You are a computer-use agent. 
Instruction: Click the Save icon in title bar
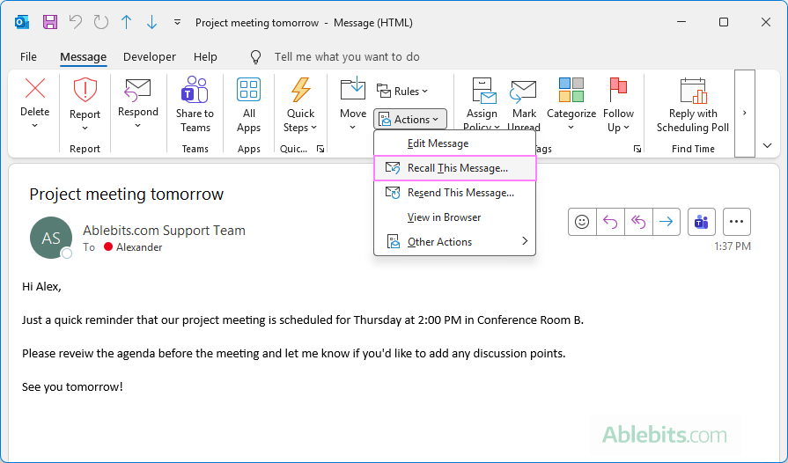pyautogui.click(x=50, y=22)
